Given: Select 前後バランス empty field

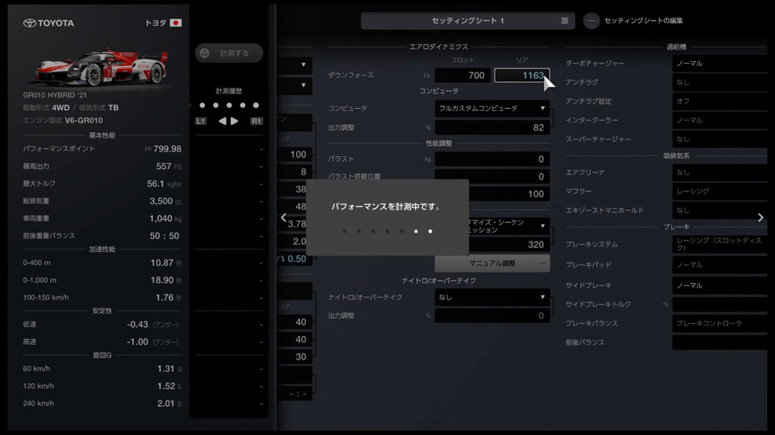Looking at the screenshot, I should 719,342.
